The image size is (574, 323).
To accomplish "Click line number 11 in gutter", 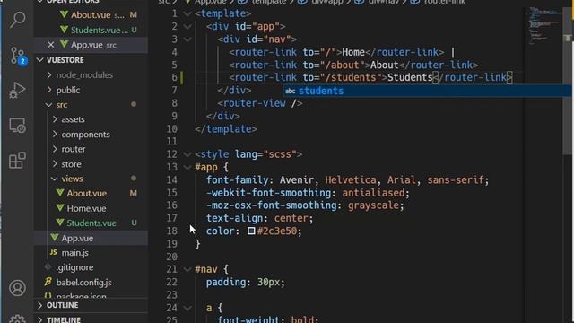I will point(171,142).
